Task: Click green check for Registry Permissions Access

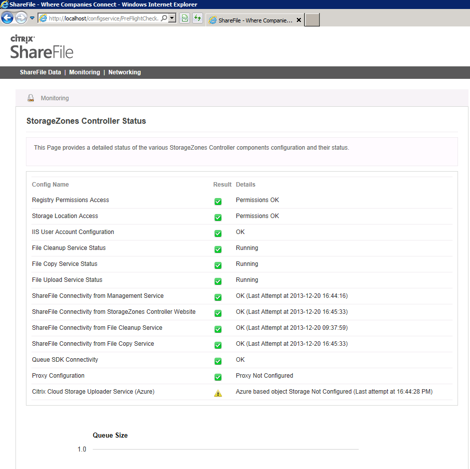Action: pyautogui.click(x=218, y=202)
